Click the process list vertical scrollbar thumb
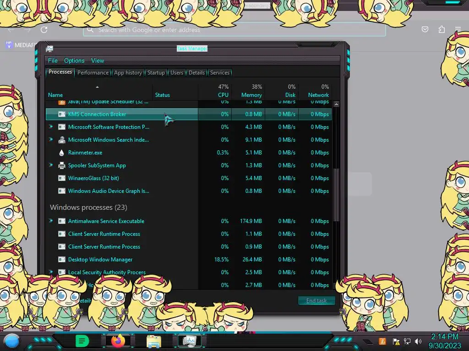The image size is (469, 351). click(337, 195)
